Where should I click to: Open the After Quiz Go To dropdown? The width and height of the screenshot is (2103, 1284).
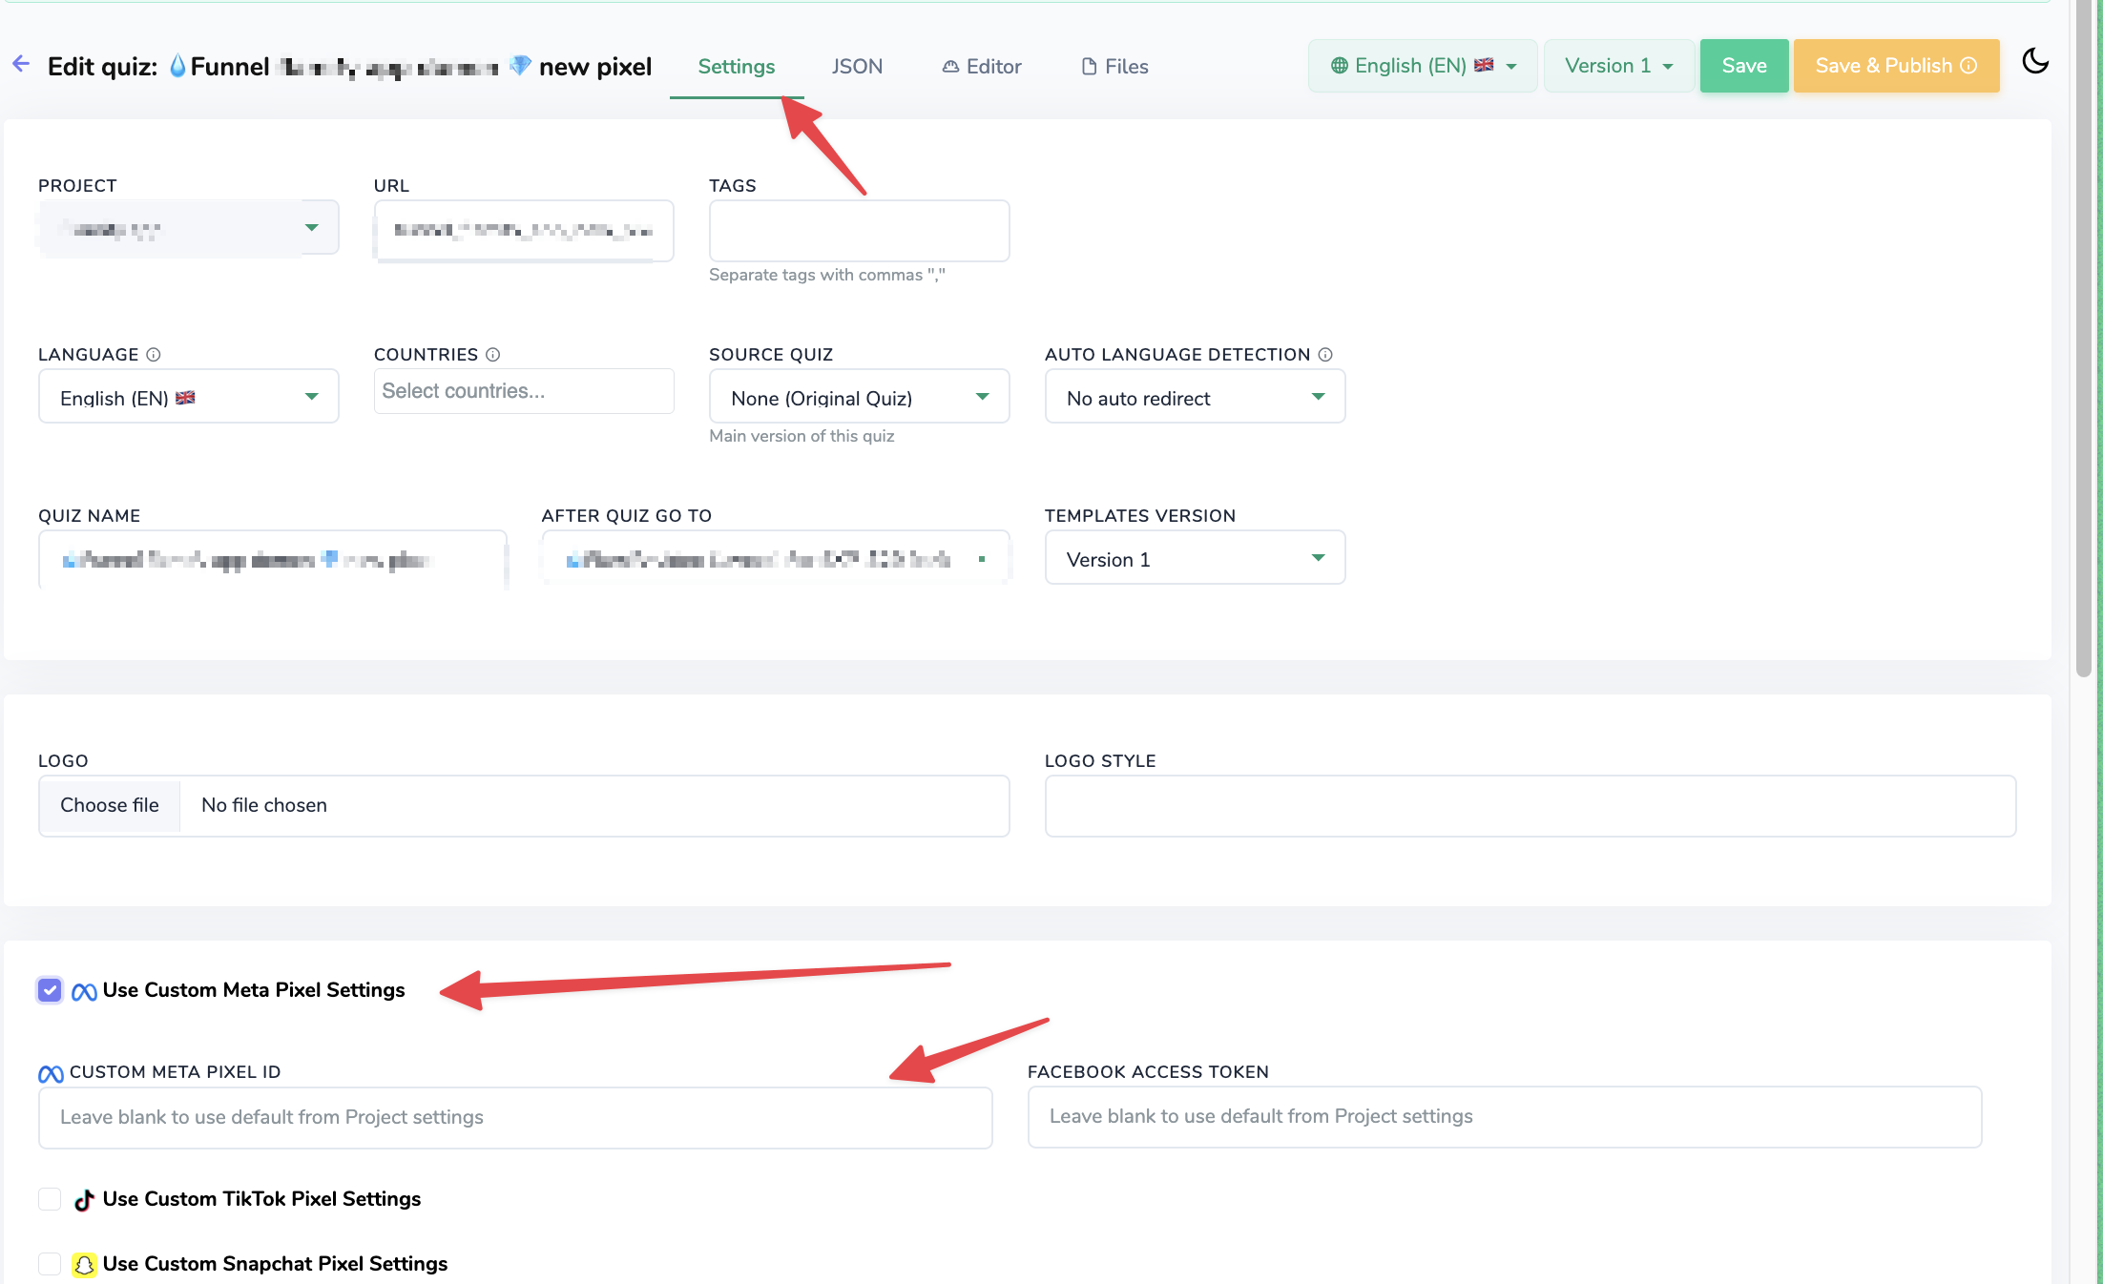[x=776, y=557]
